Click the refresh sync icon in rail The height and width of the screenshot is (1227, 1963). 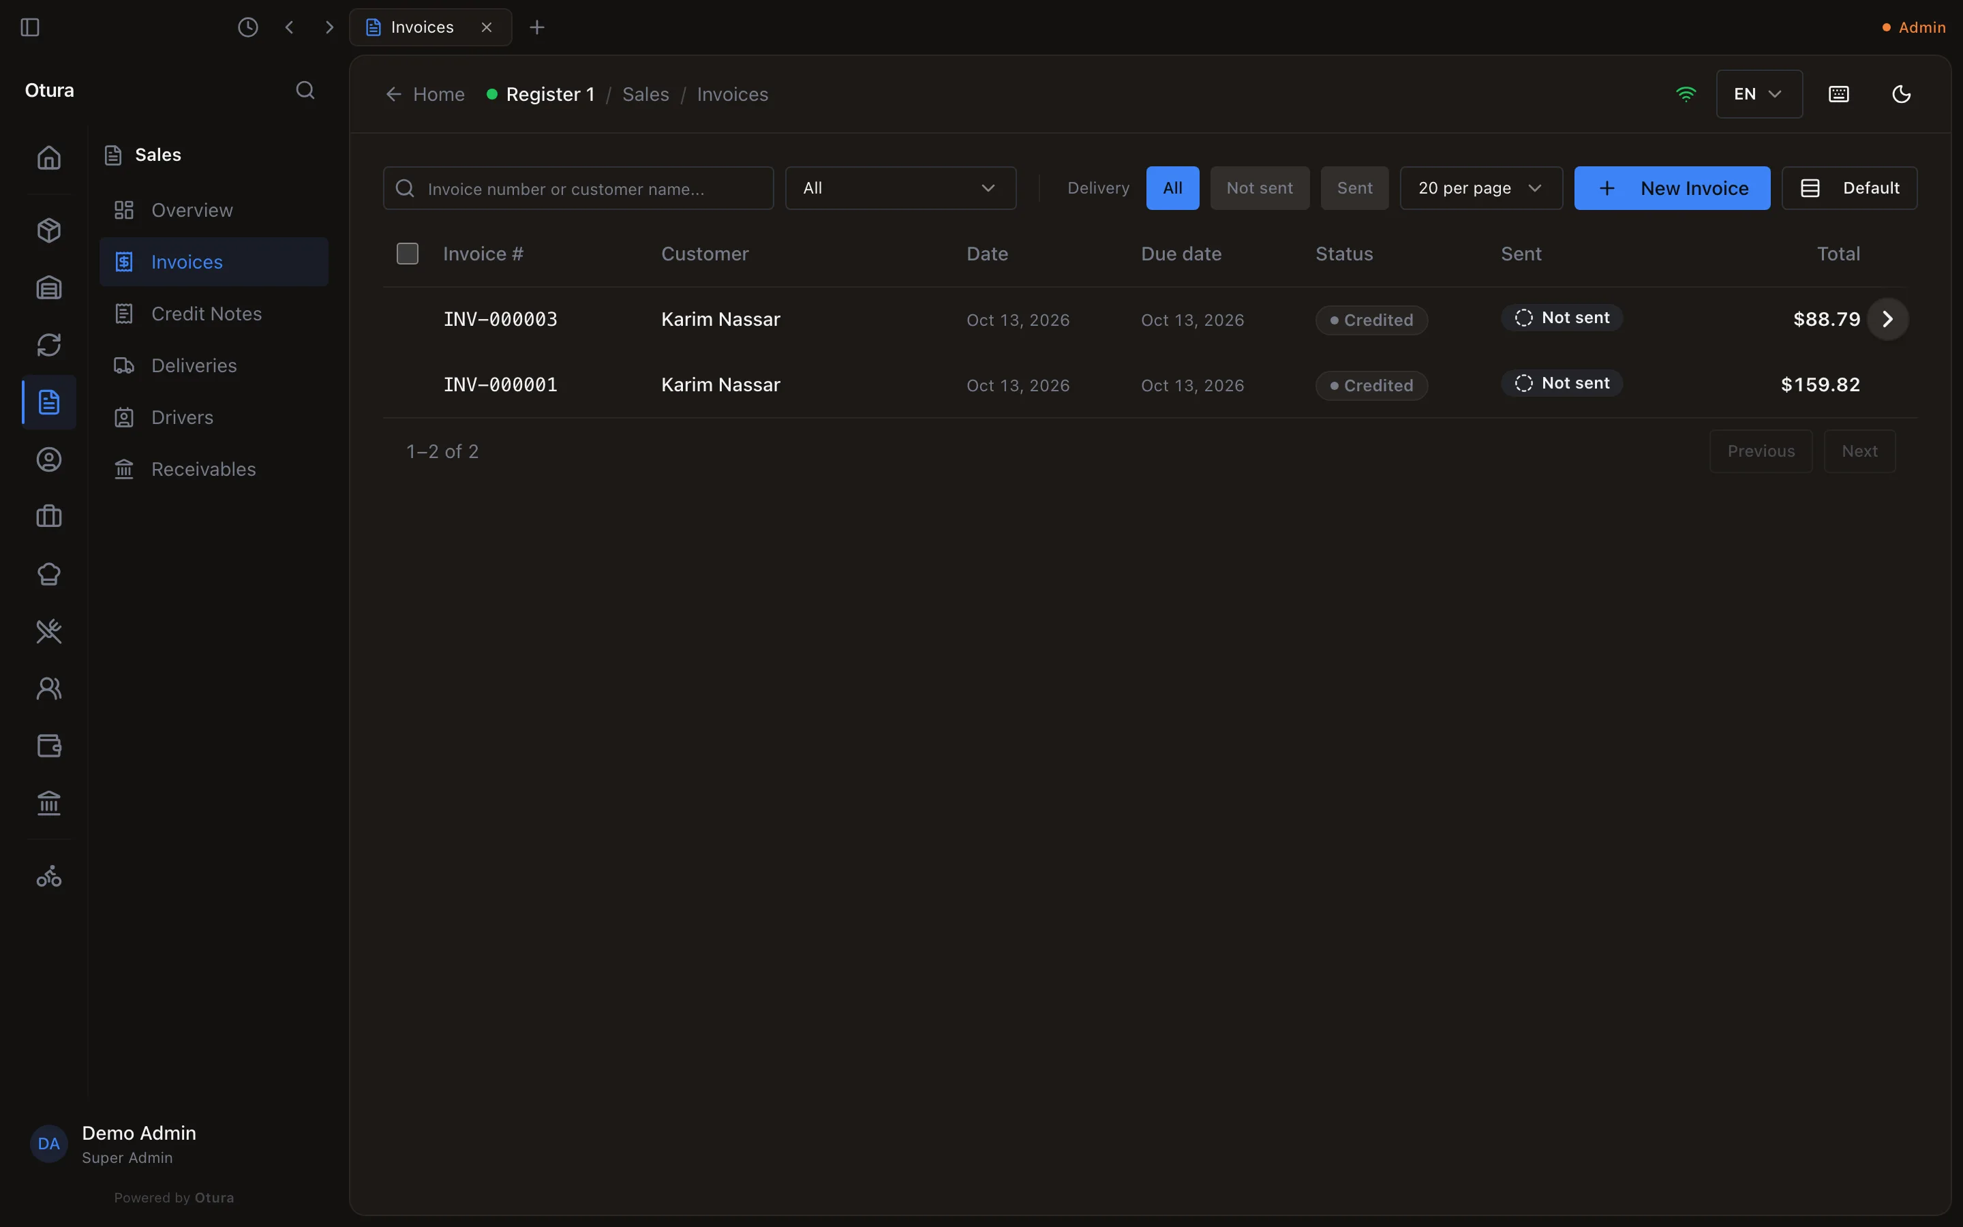coord(50,345)
